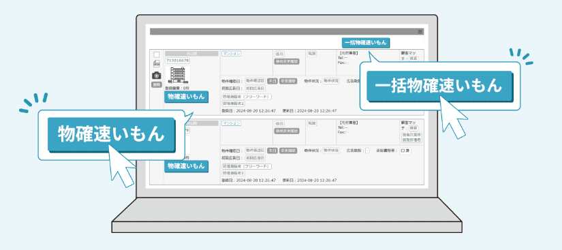Viewport: 562px width, 250px height.
Task: Click the 管理用備考2 field in the first row
Action: (234, 104)
